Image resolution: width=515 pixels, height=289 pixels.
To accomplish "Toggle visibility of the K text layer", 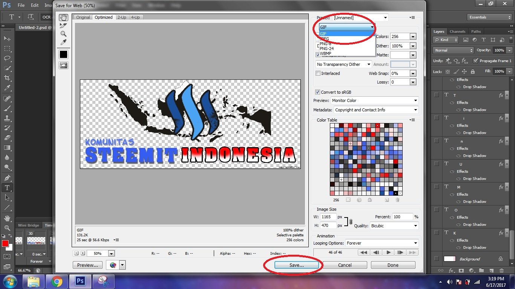I will 437,233.
